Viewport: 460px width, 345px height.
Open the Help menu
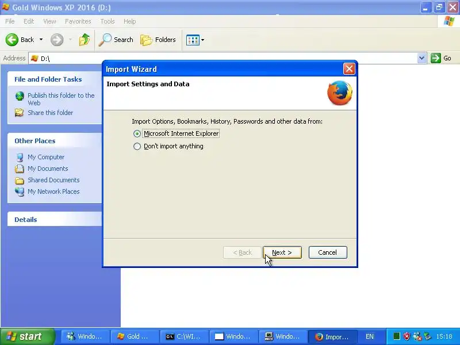tap(130, 21)
